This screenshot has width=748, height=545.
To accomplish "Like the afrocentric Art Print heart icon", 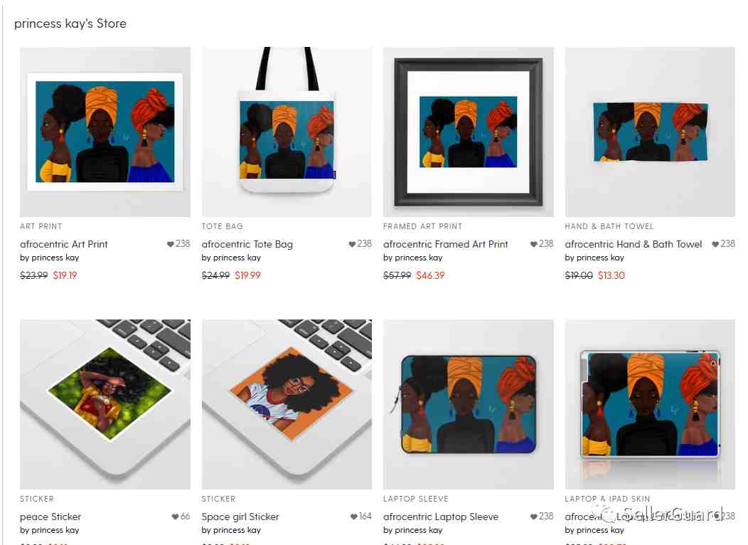I will (x=171, y=244).
